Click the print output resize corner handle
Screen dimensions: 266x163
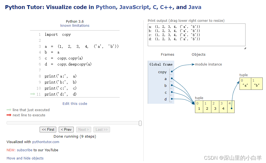coord(245,48)
